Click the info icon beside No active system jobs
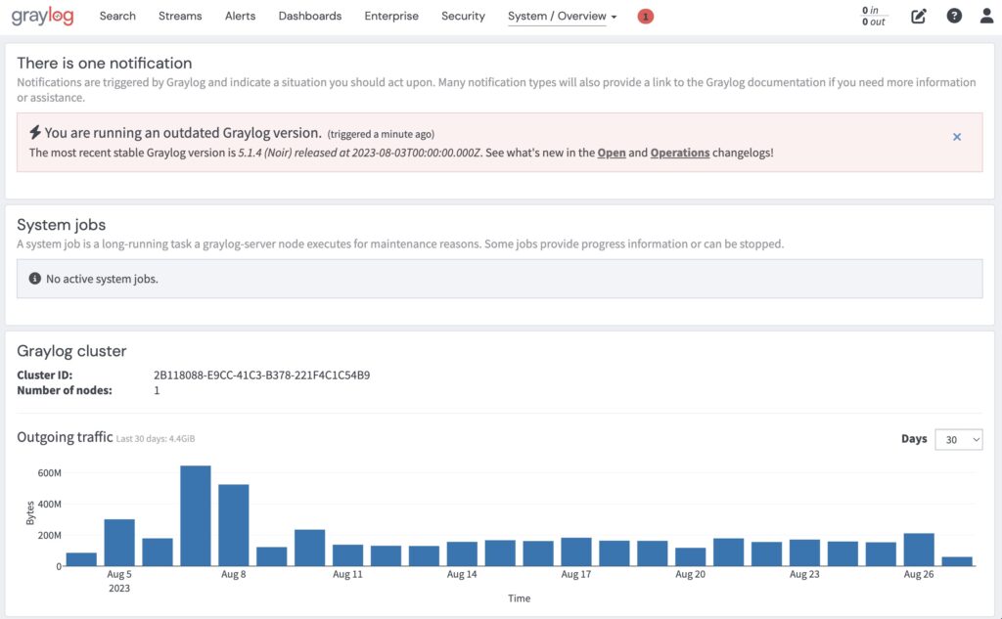1002x619 pixels. click(35, 279)
